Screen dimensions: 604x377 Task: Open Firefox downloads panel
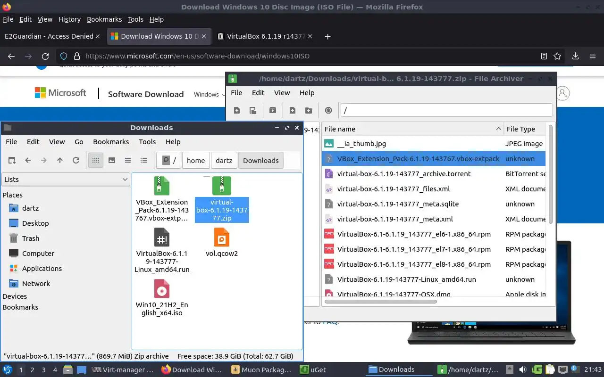[575, 56]
